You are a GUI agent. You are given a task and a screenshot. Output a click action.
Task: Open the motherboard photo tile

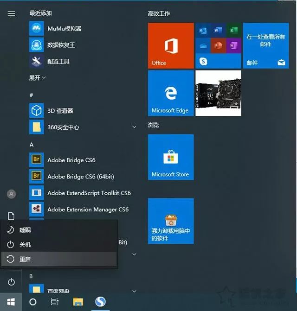click(218, 93)
